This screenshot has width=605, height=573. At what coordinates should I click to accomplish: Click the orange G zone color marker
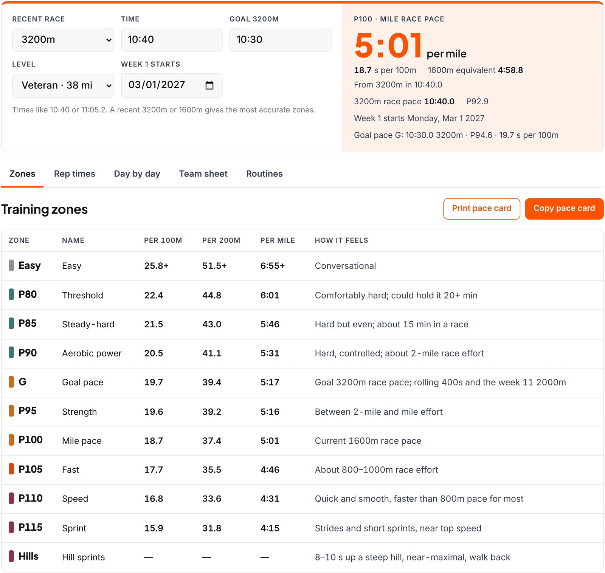[x=11, y=382]
